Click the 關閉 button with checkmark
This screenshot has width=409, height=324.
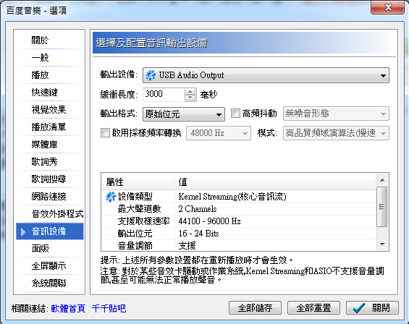[x=372, y=308]
